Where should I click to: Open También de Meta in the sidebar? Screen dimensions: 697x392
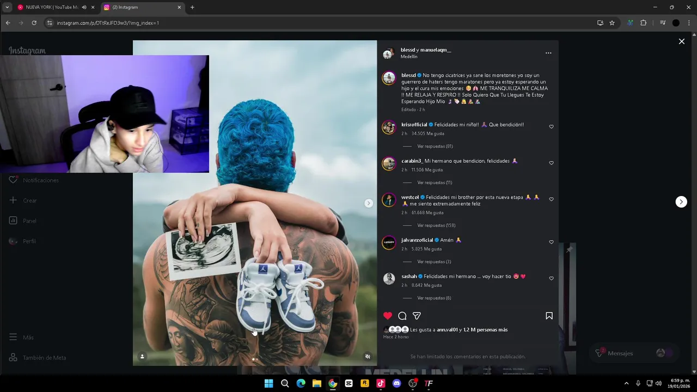click(x=37, y=358)
